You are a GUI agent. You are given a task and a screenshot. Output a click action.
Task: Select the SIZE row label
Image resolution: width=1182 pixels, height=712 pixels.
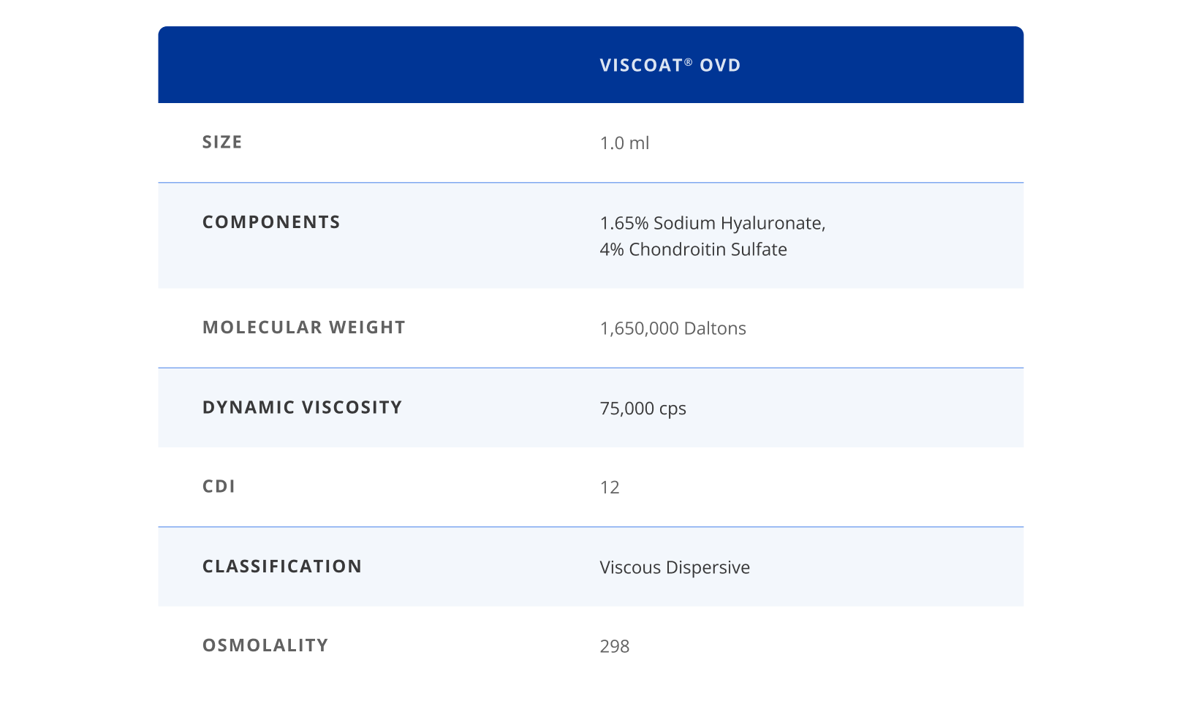click(x=222, y=143)
